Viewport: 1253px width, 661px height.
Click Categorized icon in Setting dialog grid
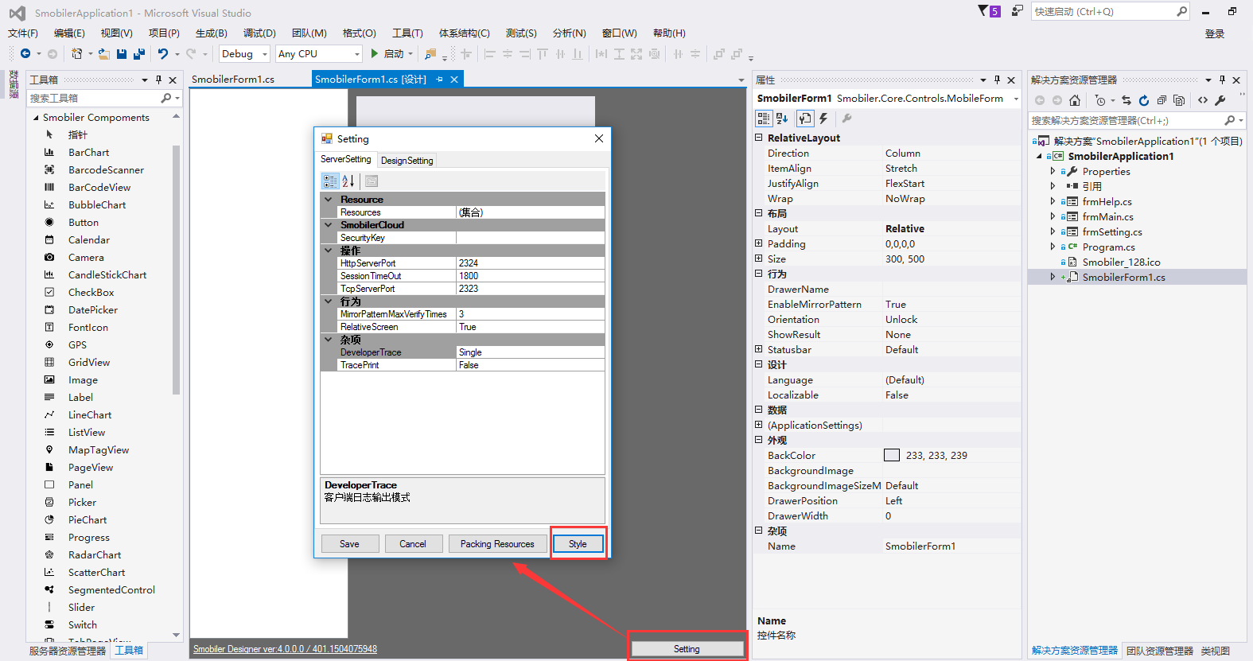330,181
